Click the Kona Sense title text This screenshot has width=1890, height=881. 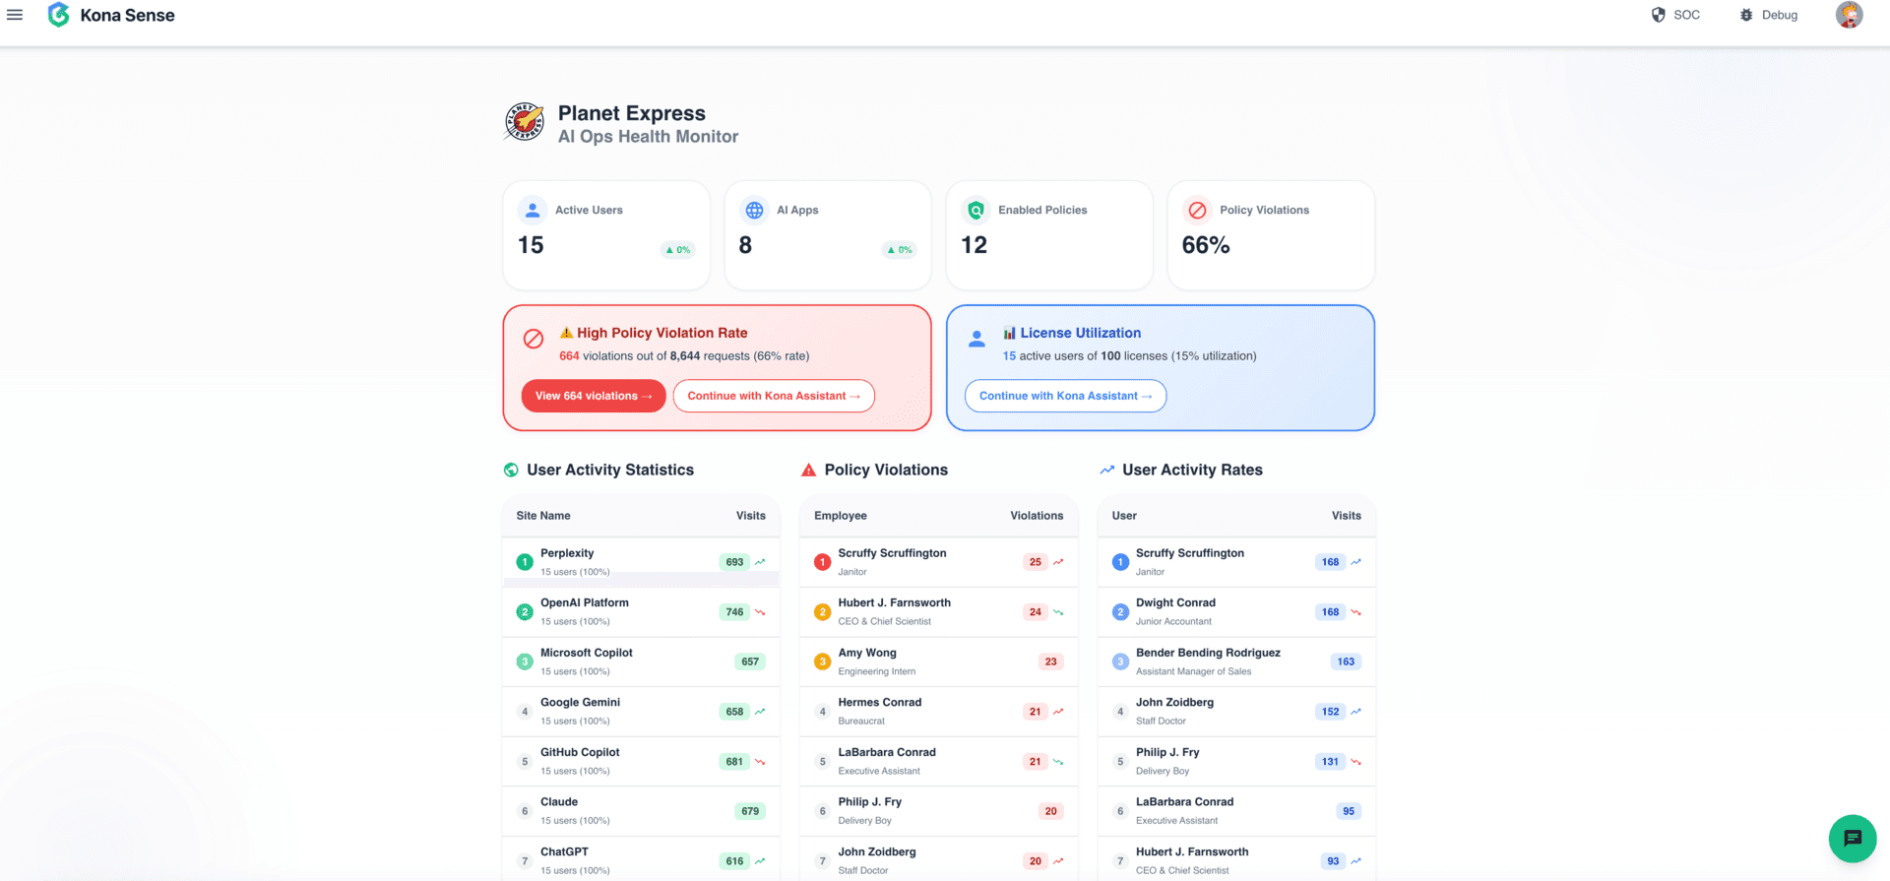click(x=127, y=15)
